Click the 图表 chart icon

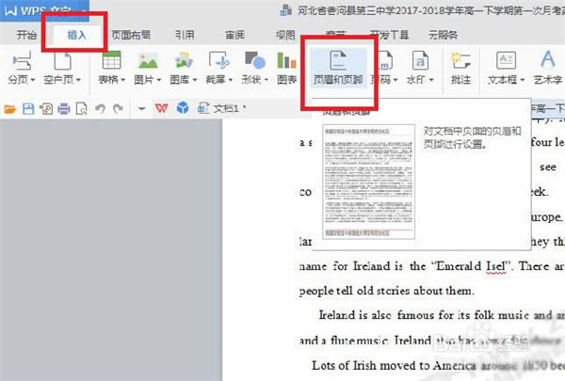(x=286, y=60)
